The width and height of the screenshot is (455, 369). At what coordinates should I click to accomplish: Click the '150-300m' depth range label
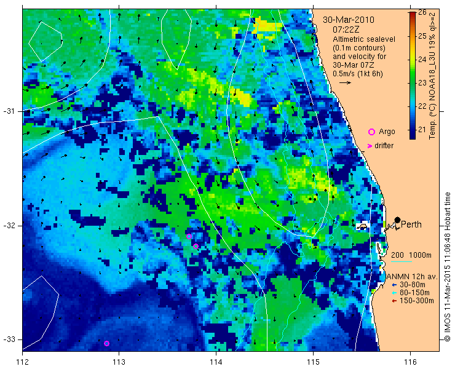coord(417,301)
